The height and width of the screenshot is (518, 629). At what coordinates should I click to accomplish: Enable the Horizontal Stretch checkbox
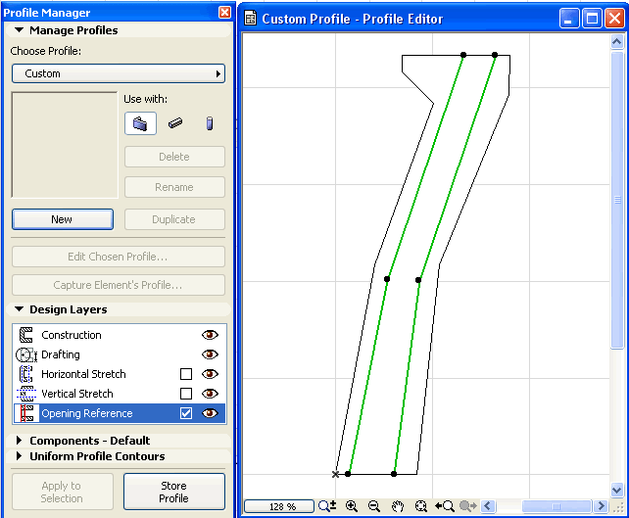(186, 374)
